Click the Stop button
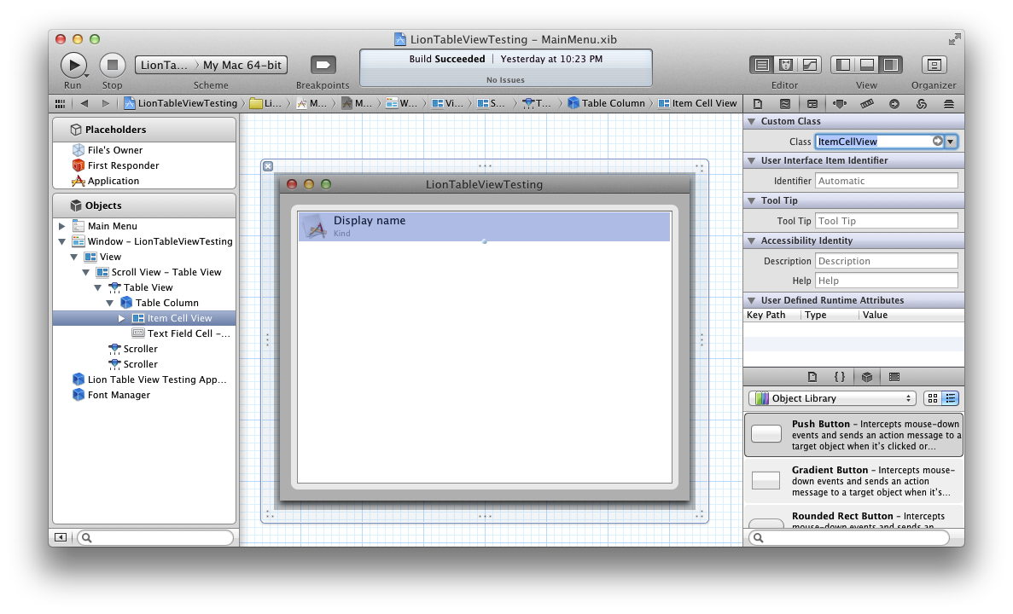 (113, 65)
